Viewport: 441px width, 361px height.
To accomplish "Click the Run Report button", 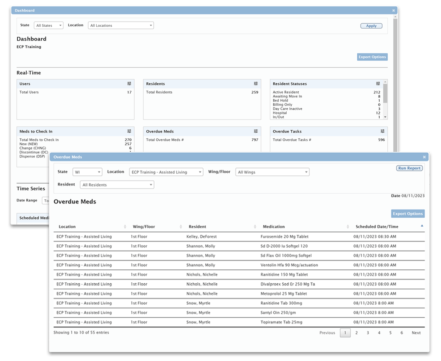I will 409,168.
